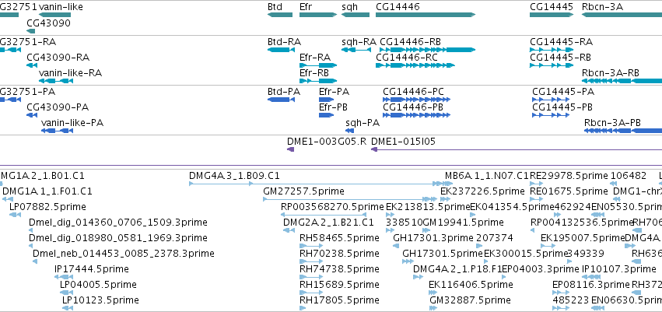Select EST label DMG4A.3_1.B09.C1
This screenshot has height=312, width=662.
click(x=234, y=175)
